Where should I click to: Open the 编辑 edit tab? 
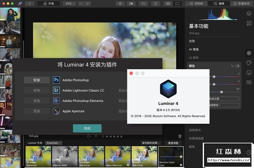[219, 4]
